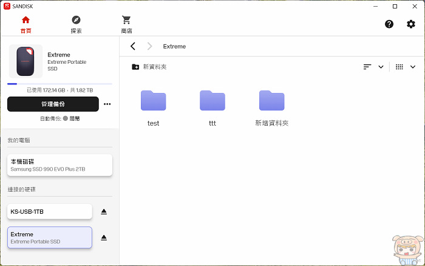Click the 我的電腦 section heading
This screenshot has height=266, width=425.
click(x=19, y=140)
